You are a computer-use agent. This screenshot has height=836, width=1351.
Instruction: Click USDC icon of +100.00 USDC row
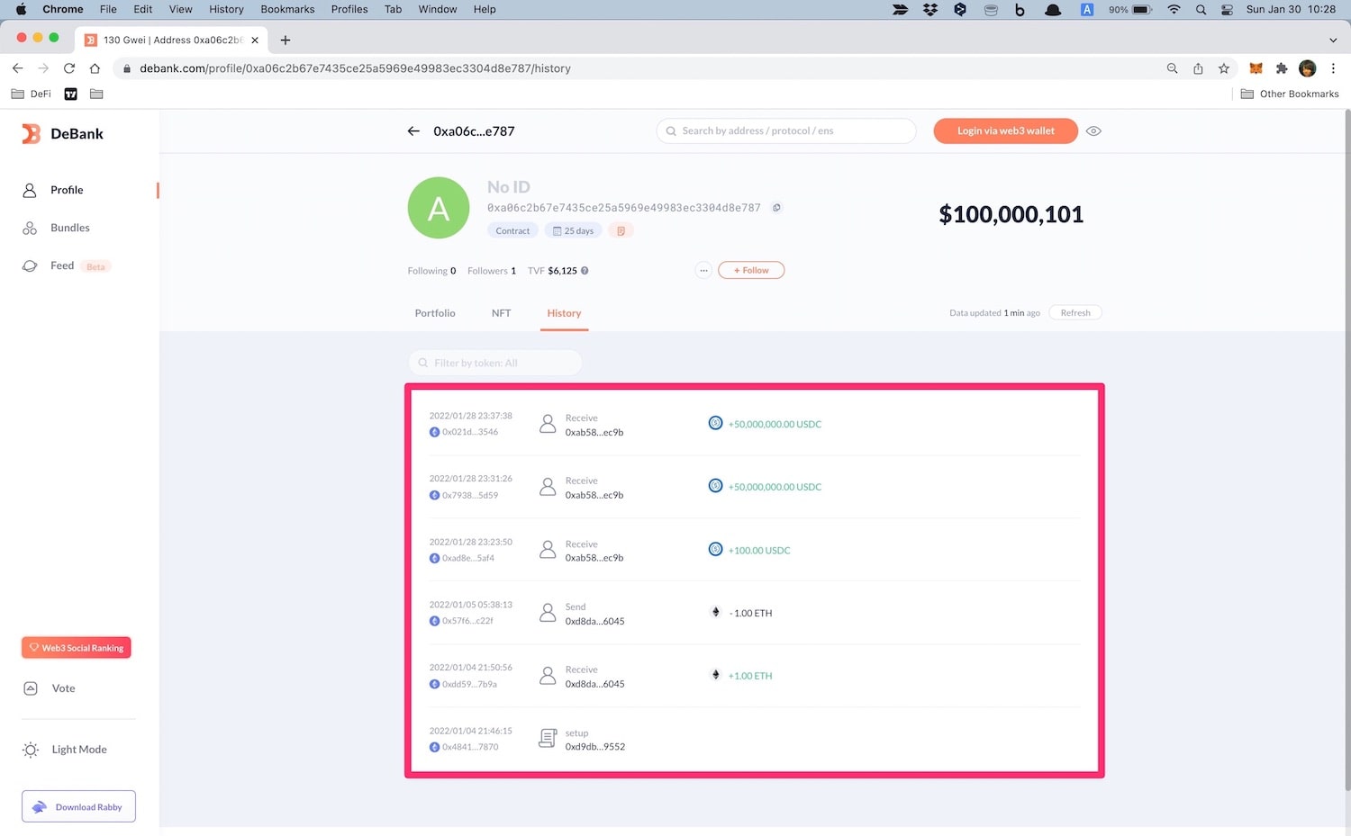point(715,549)
